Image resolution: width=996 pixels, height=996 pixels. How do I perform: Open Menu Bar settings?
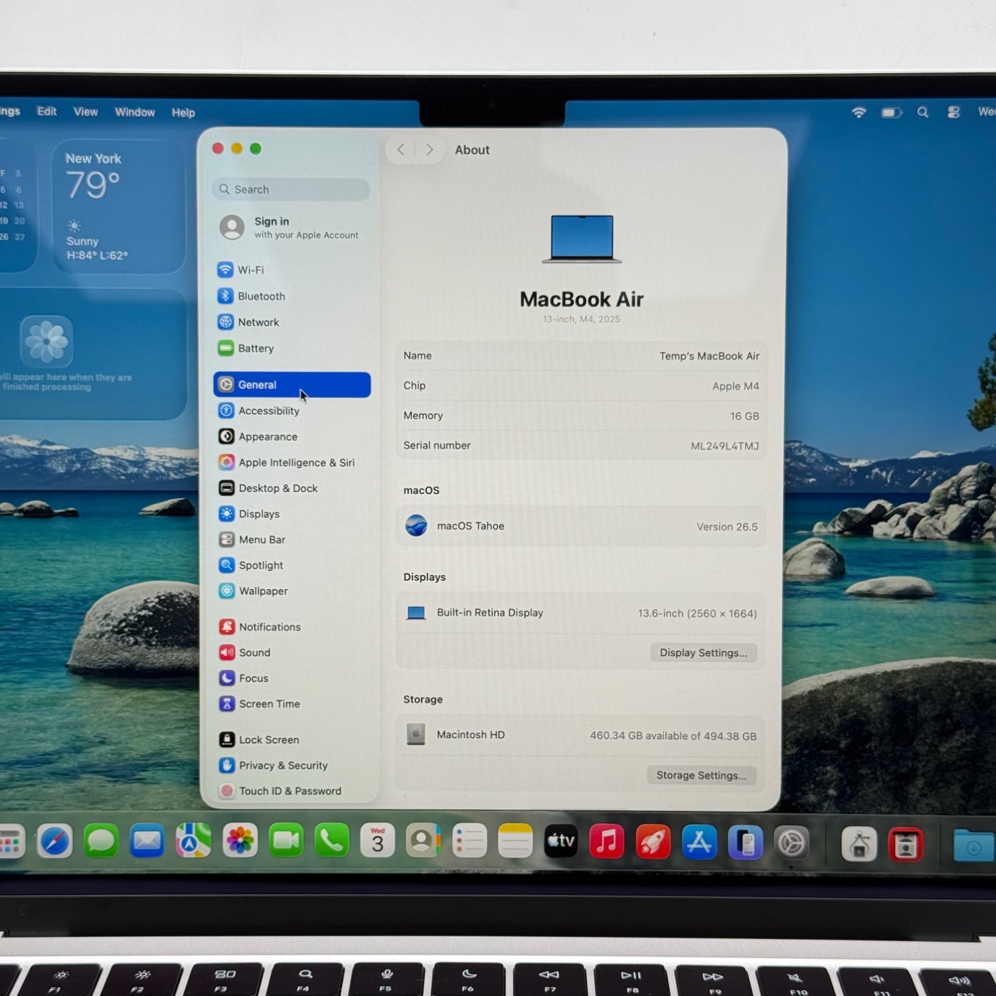pyautogui.click(x=292, y=539)
